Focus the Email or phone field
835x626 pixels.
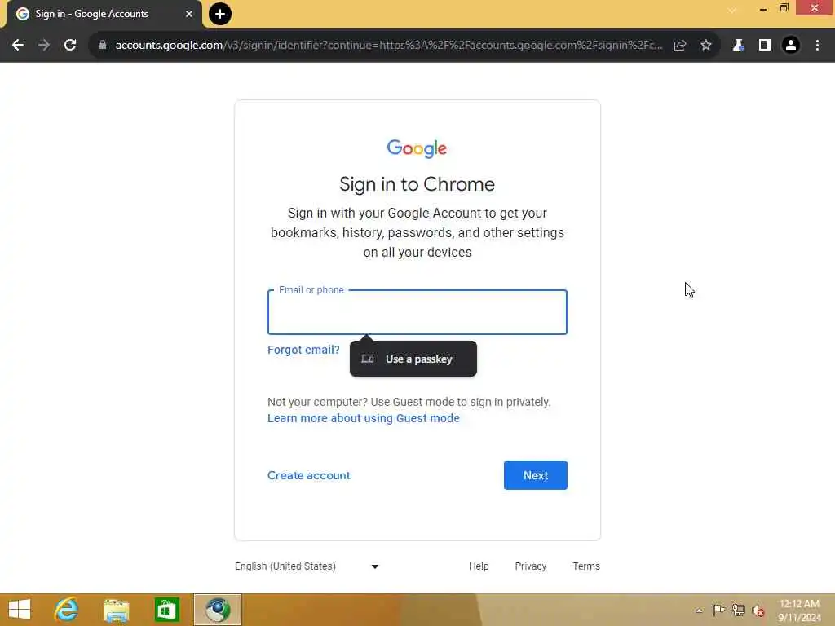[x=417, y=312]
